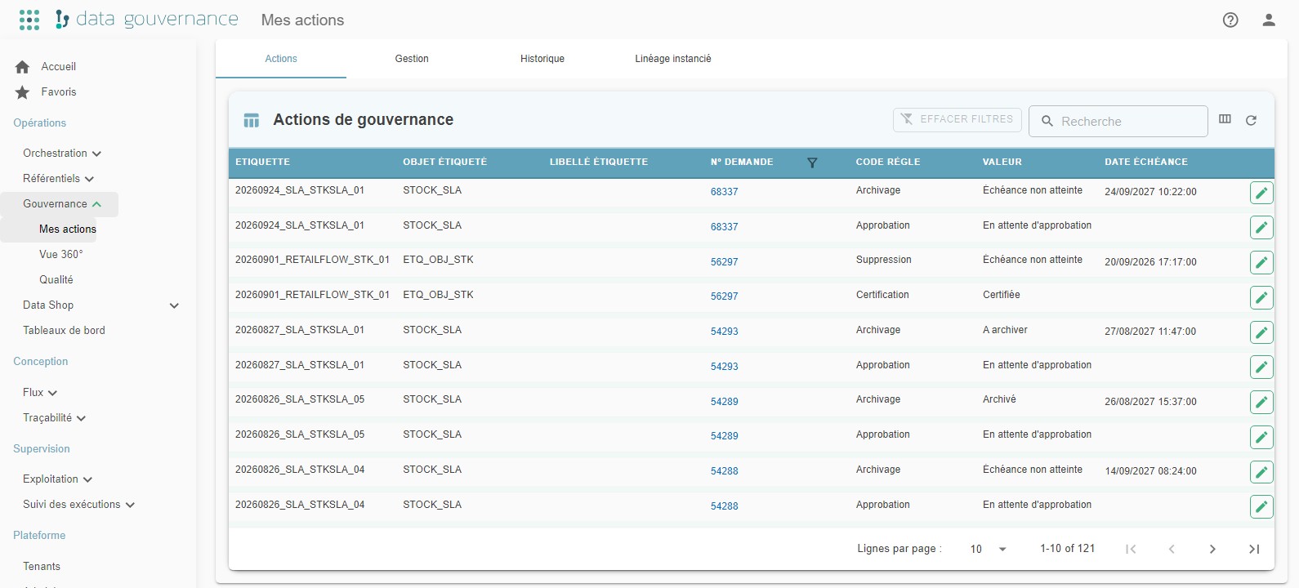Select the 20260901_RETAILFLOW_STK_01 Suppression label cell

312,260
